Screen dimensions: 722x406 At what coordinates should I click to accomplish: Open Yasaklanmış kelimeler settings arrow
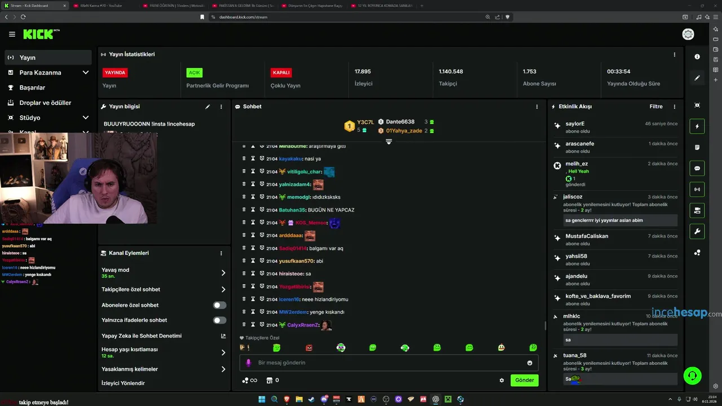223,369
